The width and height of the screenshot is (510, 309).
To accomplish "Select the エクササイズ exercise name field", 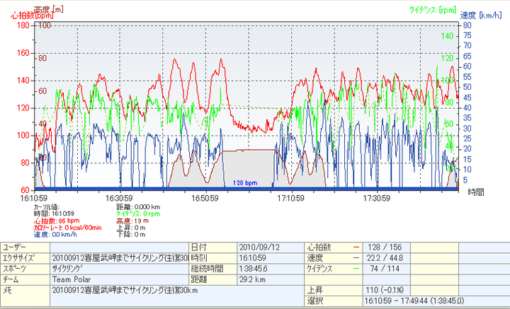I will [119, 258].
